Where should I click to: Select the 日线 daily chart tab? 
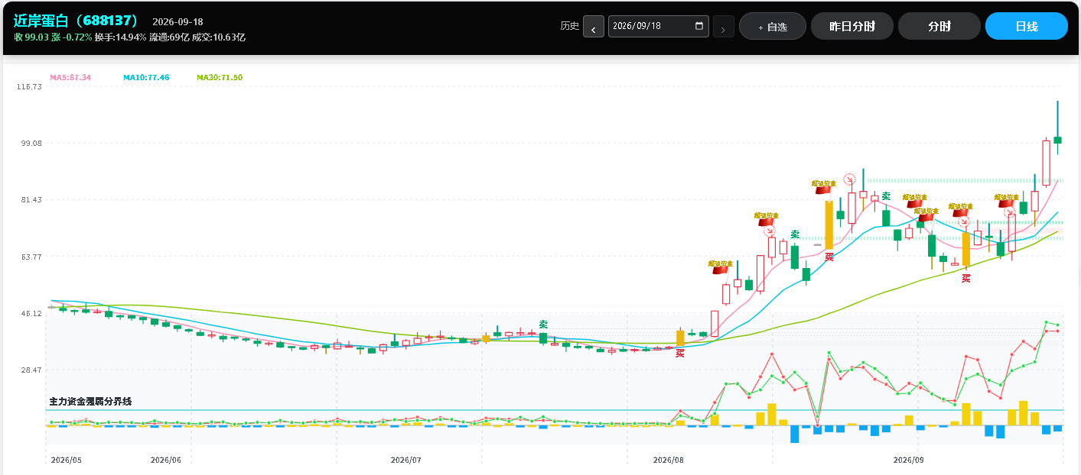[x=1027, y=26]
